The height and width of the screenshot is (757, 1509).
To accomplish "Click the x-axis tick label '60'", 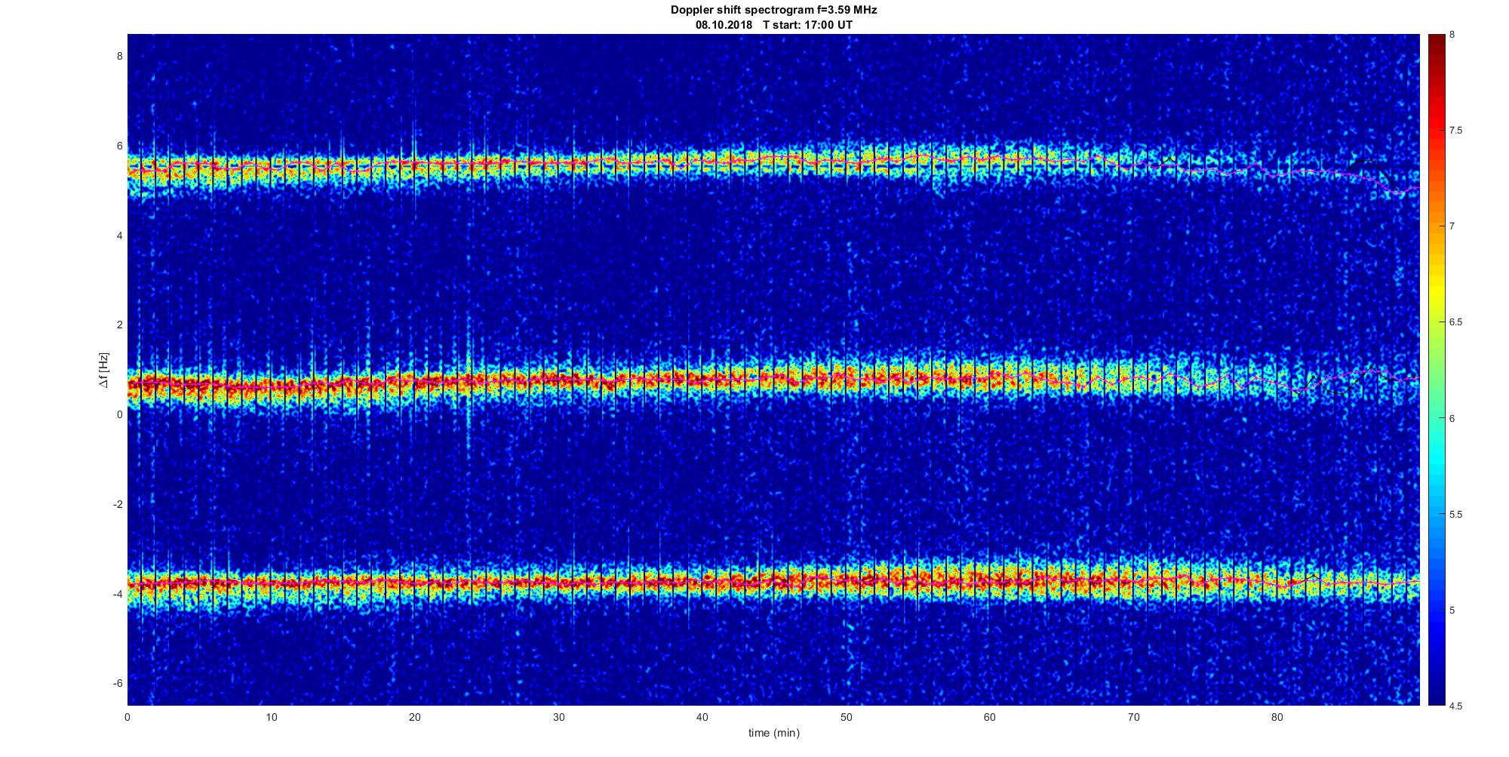I will (x=989, y=717).
